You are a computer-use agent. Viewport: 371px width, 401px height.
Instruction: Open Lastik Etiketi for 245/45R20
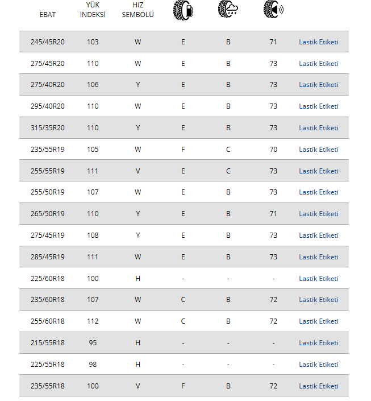point(318,42)
